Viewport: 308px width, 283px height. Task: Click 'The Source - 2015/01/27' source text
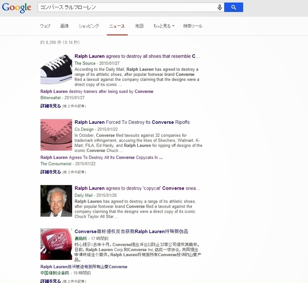pos(97,63)
